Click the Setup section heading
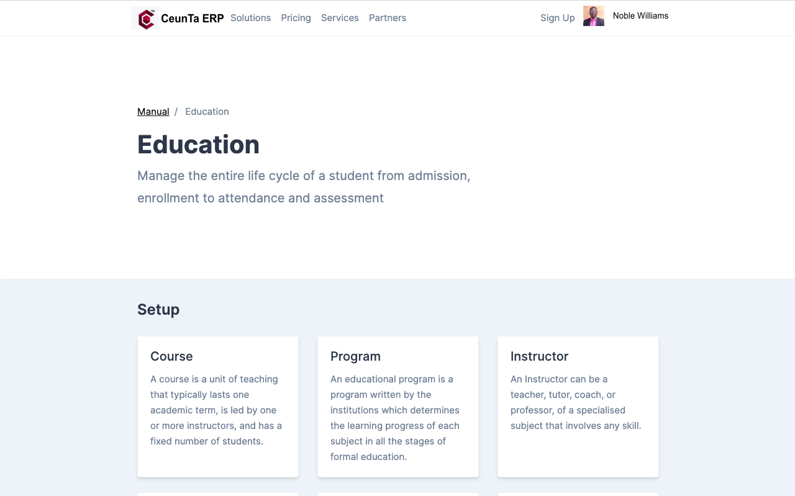The width and height of the screenshot is (795, 496). click(x=158, y=309)
